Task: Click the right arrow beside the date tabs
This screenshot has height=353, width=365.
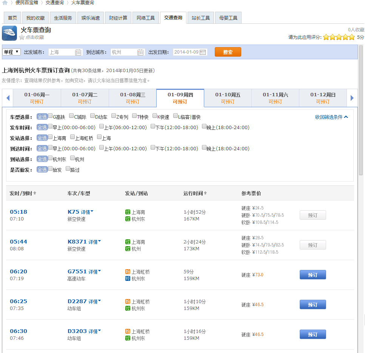Action: click(353, 98)
